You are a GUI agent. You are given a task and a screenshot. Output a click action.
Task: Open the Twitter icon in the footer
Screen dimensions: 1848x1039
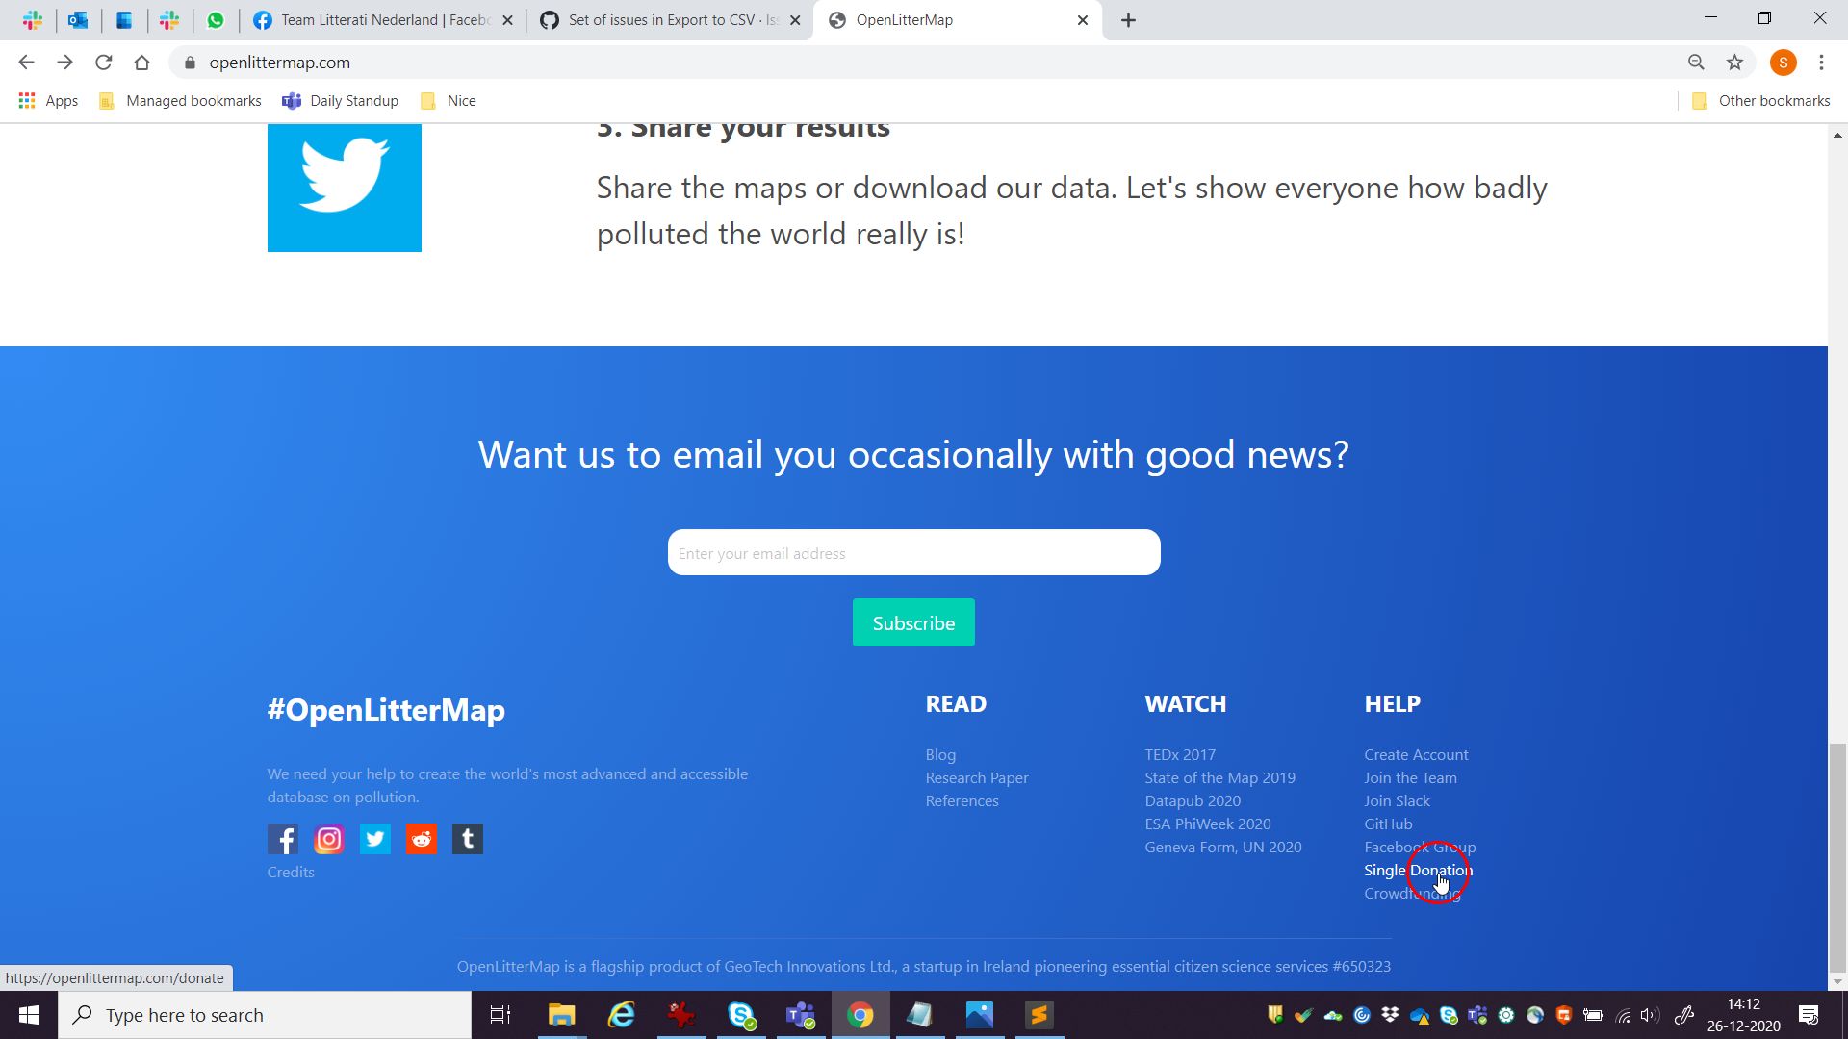click(374, 838)
